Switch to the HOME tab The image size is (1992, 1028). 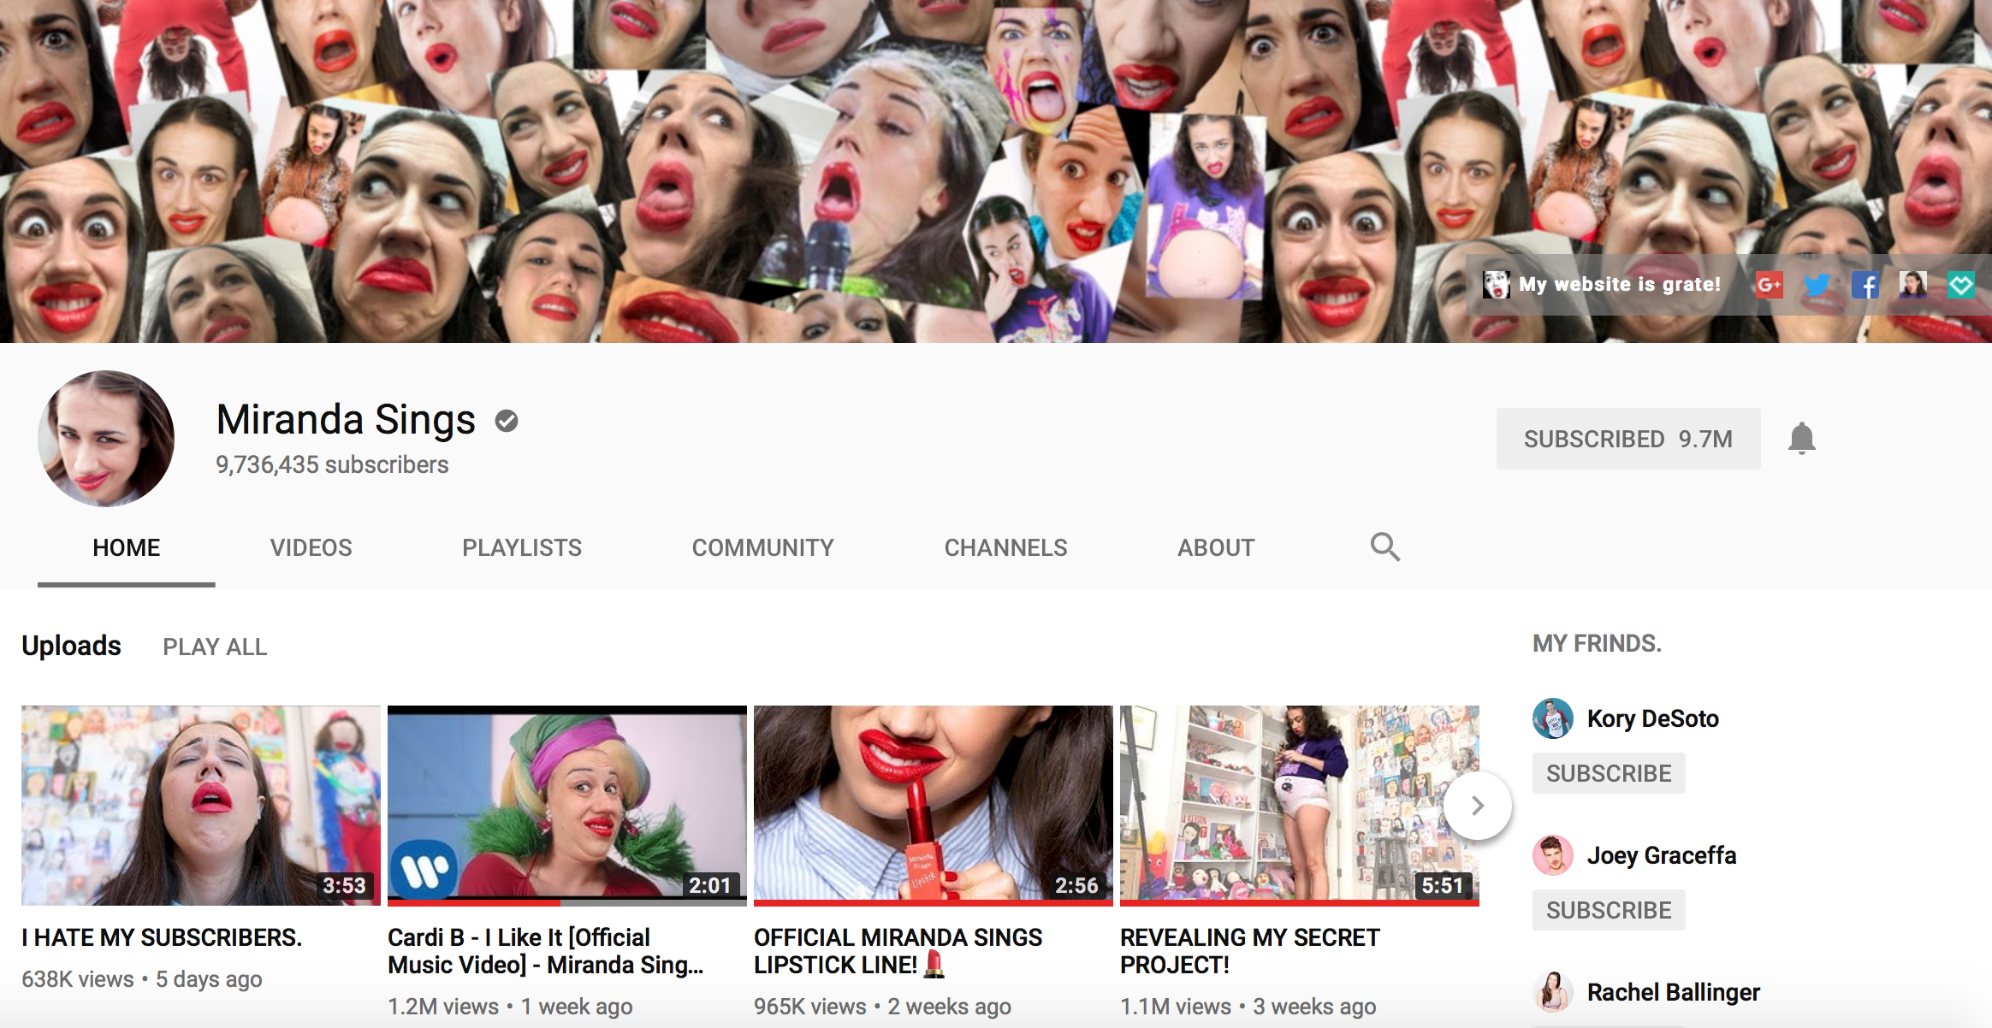point(127,548)
